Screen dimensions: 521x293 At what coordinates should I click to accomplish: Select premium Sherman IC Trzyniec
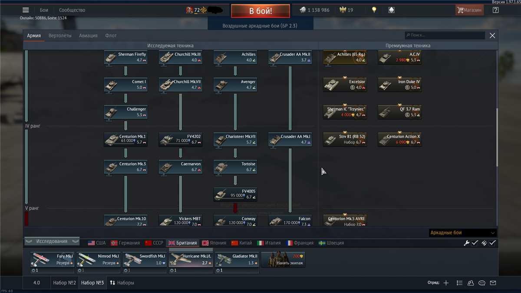coord(345,112)
